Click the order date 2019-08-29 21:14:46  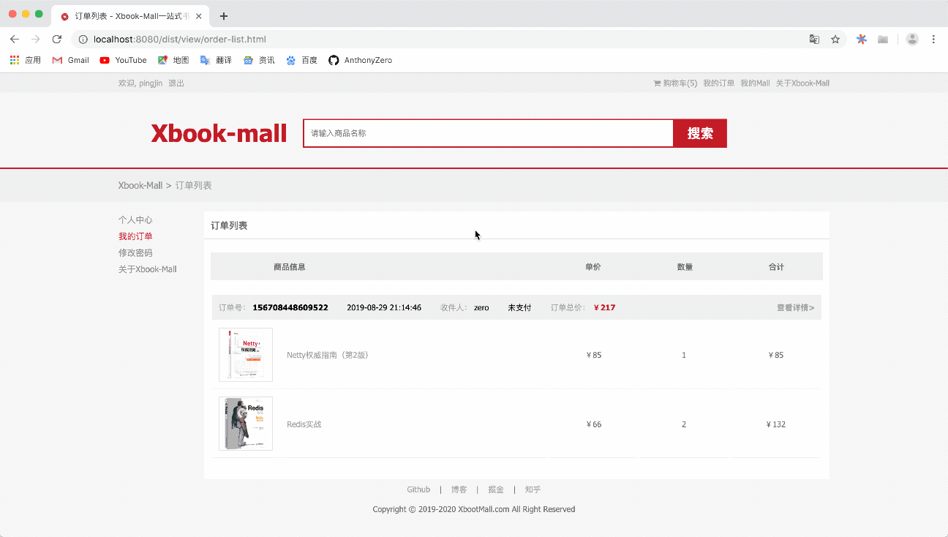point(384,308)
